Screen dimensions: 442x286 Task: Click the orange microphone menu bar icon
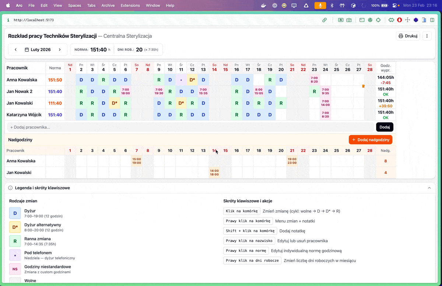click(320, 6)
